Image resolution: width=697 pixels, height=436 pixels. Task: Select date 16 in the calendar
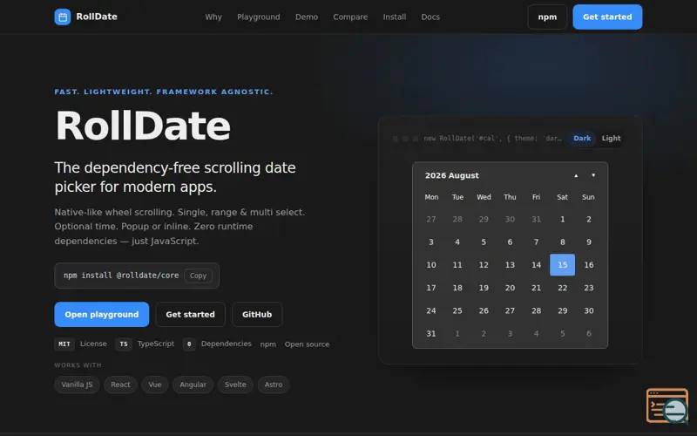click(x=589, y=265)
